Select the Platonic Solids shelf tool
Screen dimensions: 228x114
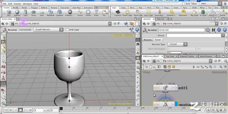tap(70, 13)
